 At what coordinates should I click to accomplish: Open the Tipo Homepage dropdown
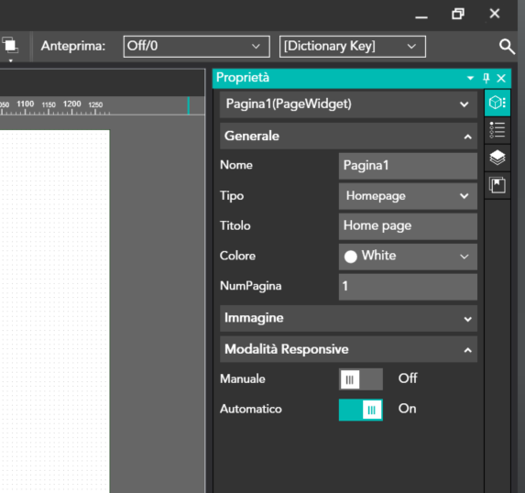tap(408, 196)
